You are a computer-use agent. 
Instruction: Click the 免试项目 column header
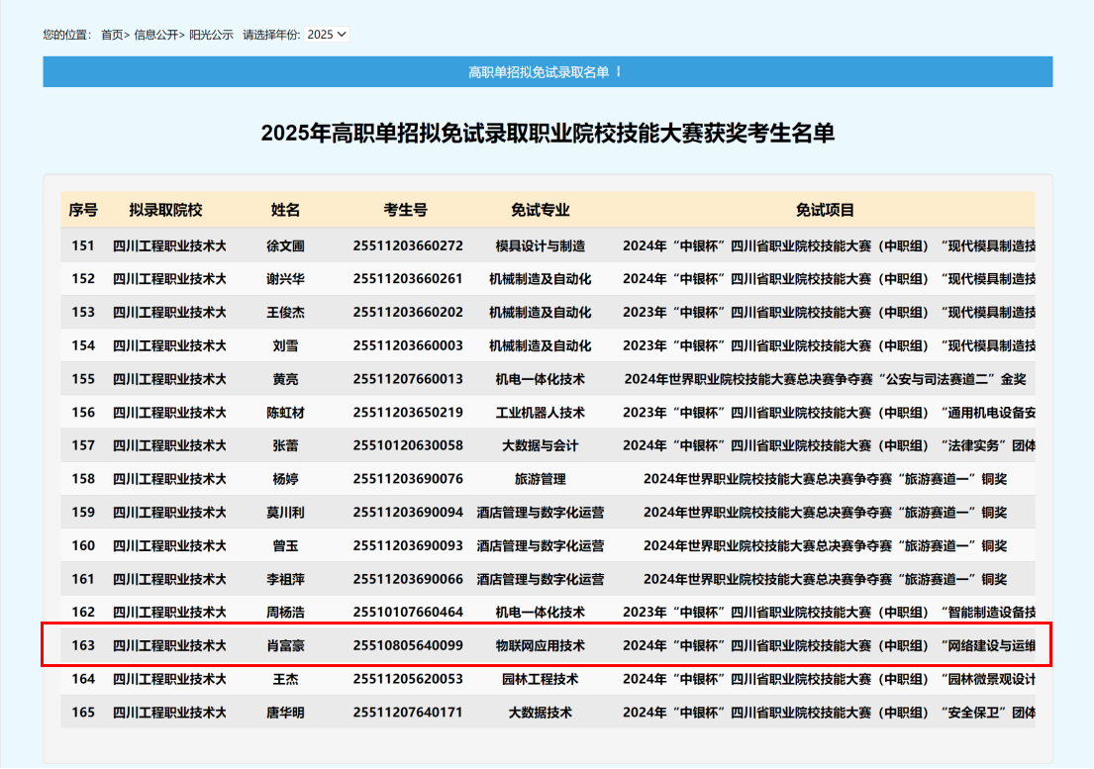[x=825, y=210]
